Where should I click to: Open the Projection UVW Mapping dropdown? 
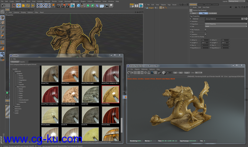click(226, 24)
